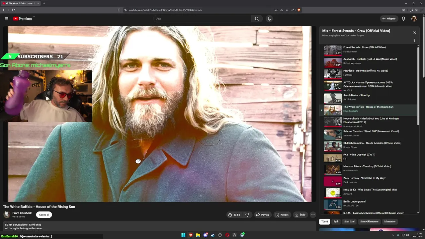Screen dimensions: 425x239
Task: Play FKJ - Vibin' Out playlist item
Action: (368, 158)
